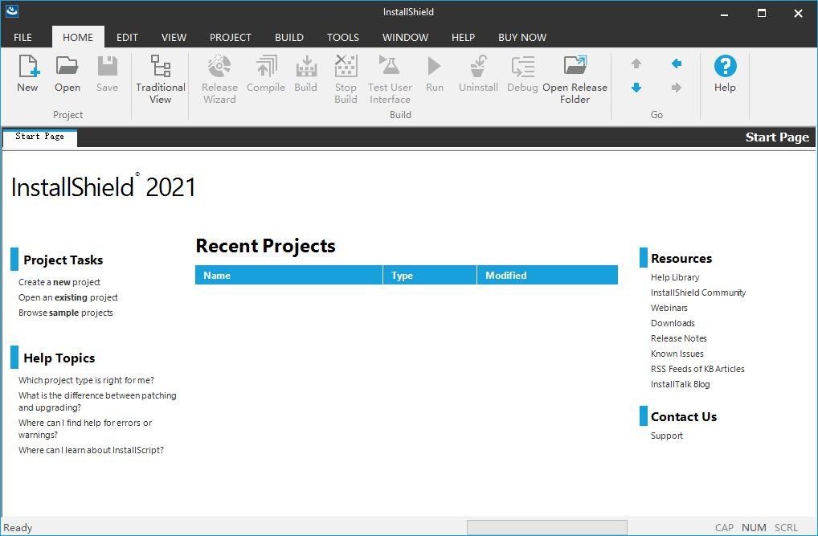
Task: Click the Uninstall icon
Action: 478,66
